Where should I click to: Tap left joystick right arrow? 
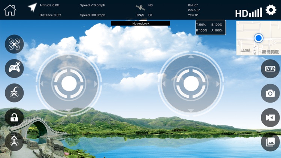pyautogui.click(x=96, y=83)
